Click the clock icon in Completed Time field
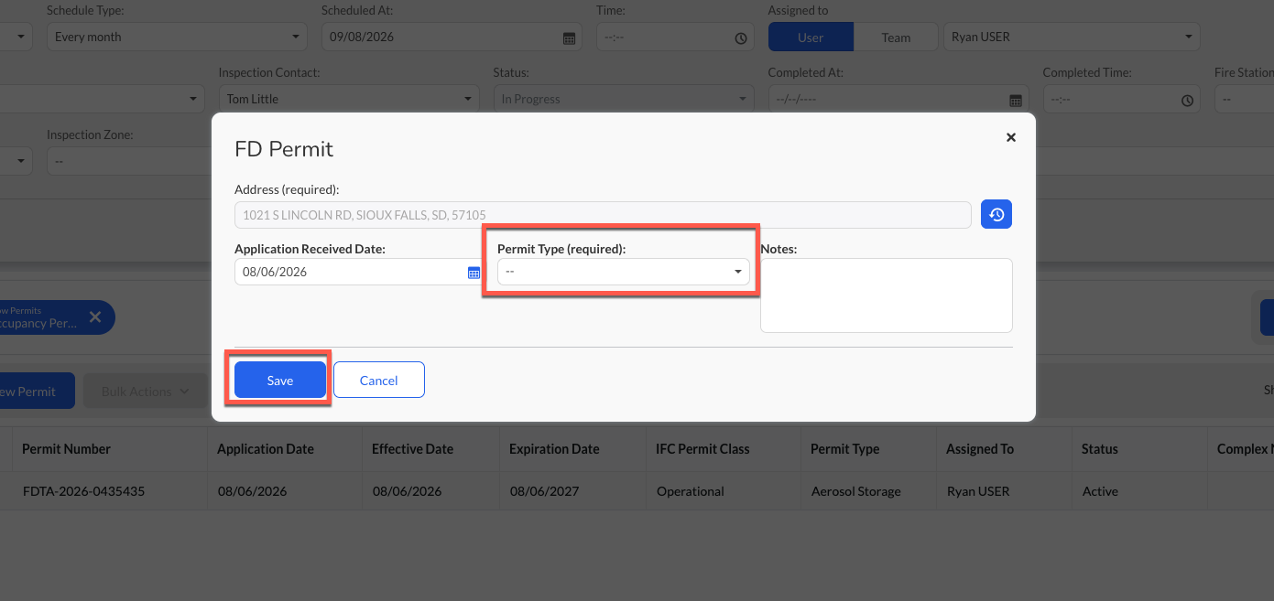This screenshot has width=1274, height=601. point(1188,100)
